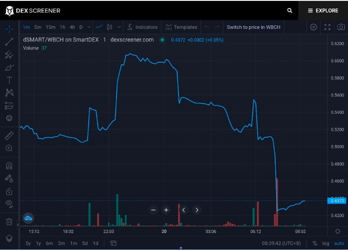Select the 1h timeframe
The image size is (348, 250).
pyautogui.click(x=62, y=27)
